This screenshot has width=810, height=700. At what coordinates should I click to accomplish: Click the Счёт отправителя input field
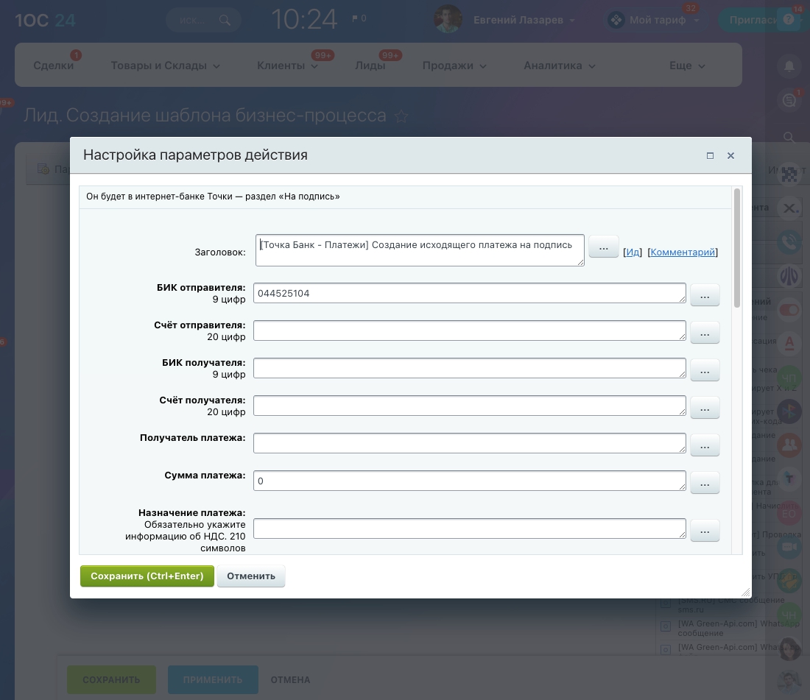469,331
